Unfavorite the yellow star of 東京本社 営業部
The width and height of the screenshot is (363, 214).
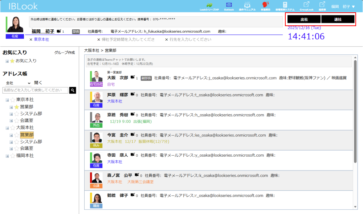point(16,107)
